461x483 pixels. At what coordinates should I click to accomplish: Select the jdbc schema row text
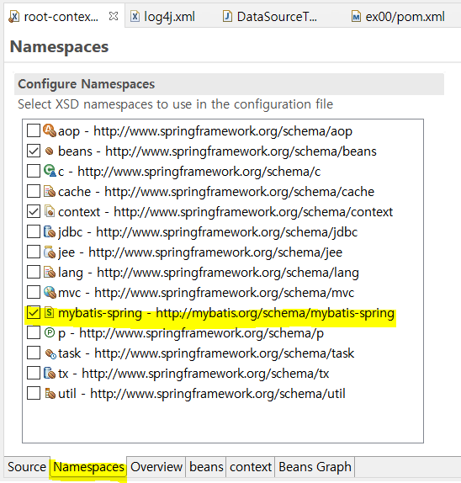tap(208, 232)
